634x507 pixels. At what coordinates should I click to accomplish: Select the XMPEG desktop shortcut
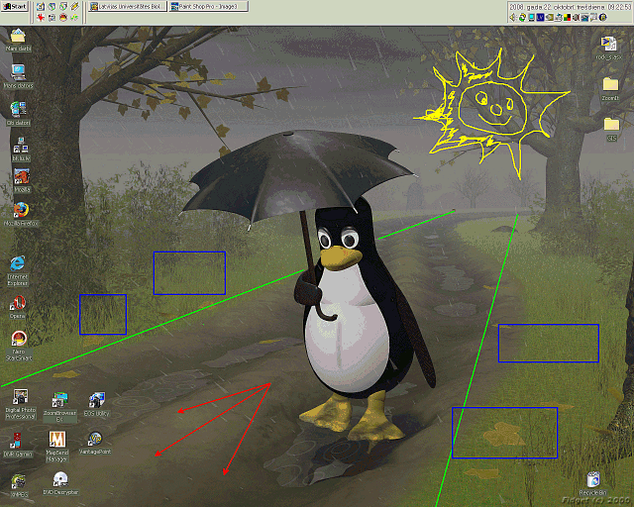(x=19, y=486)
